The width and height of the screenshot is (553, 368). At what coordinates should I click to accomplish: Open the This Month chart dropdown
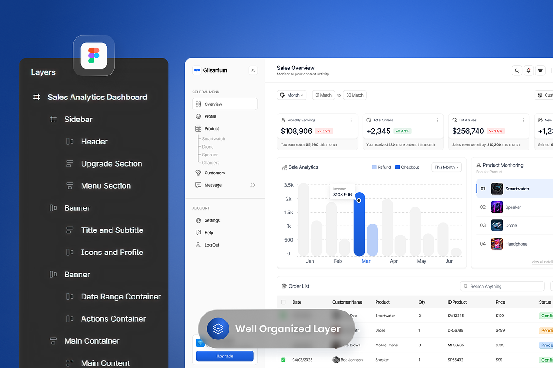(447, 167)
